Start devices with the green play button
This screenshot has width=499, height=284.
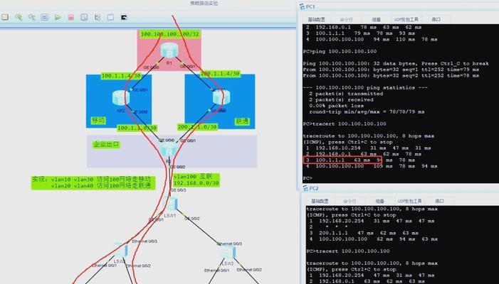[58, 17]
